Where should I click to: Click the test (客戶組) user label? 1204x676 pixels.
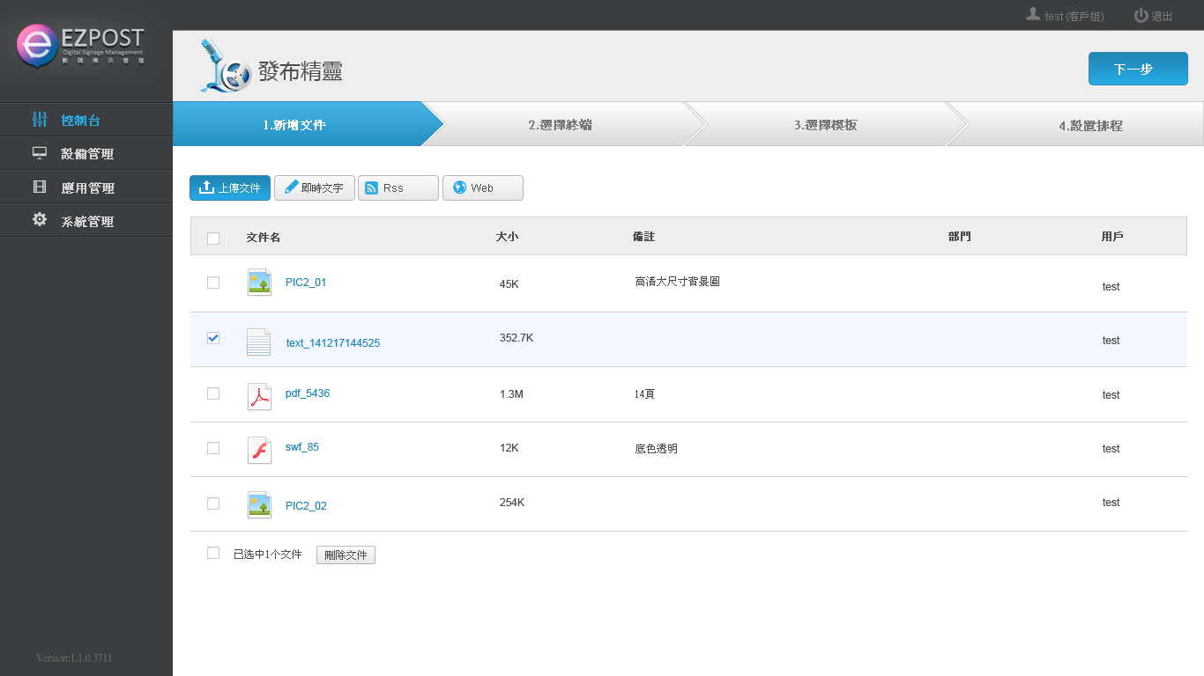click(x=1074, y=17)
